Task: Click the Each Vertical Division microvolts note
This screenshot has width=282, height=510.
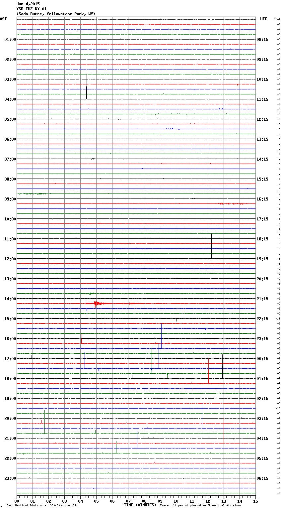Action: pos(42,506)
